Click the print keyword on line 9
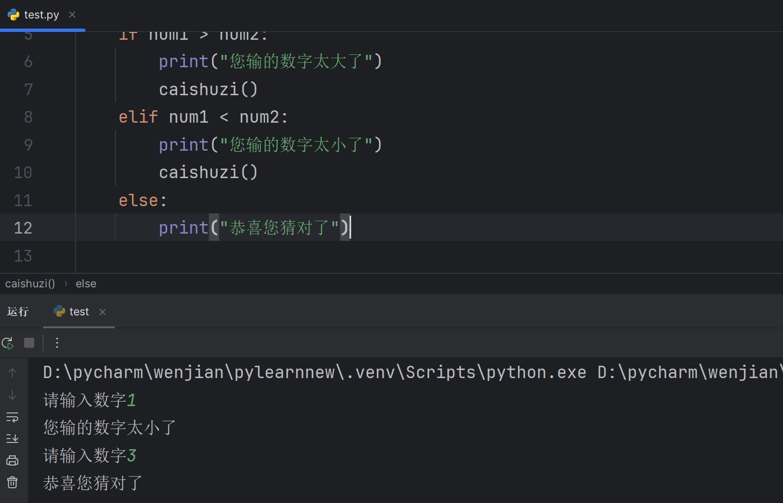This screenshot has height=503, width=783. tap(184, 145)
